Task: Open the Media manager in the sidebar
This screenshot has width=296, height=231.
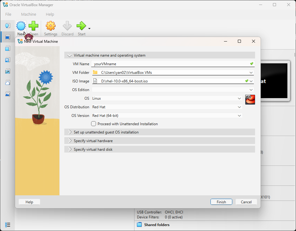Action: 7,48
